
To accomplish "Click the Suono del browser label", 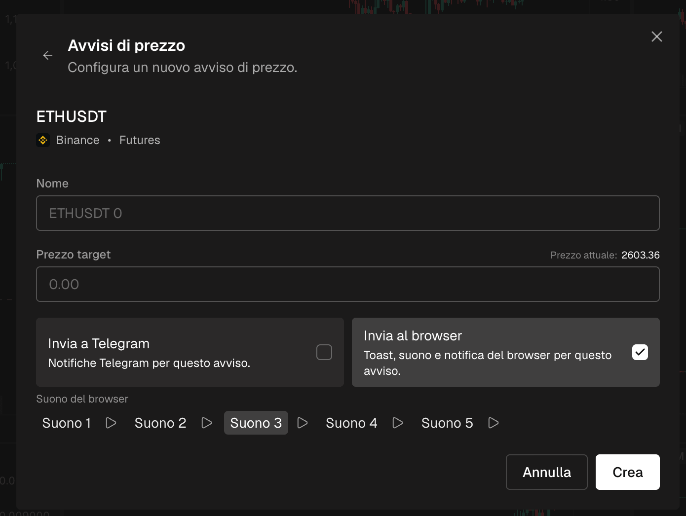I will (82, 399).
